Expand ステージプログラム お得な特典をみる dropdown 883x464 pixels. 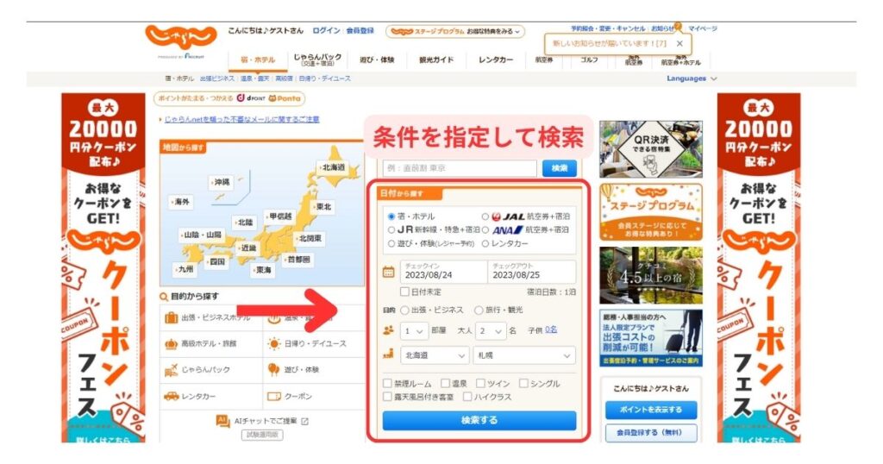point(455,32)
